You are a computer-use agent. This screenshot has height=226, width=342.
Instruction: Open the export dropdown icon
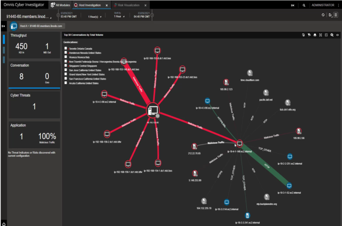pos(330,15)
